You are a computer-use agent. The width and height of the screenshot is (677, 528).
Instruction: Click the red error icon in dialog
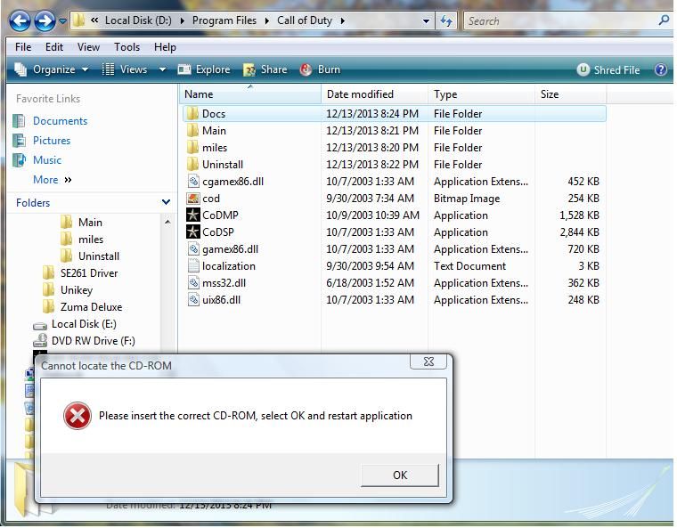pyautogui.click(x=77, y=416)
